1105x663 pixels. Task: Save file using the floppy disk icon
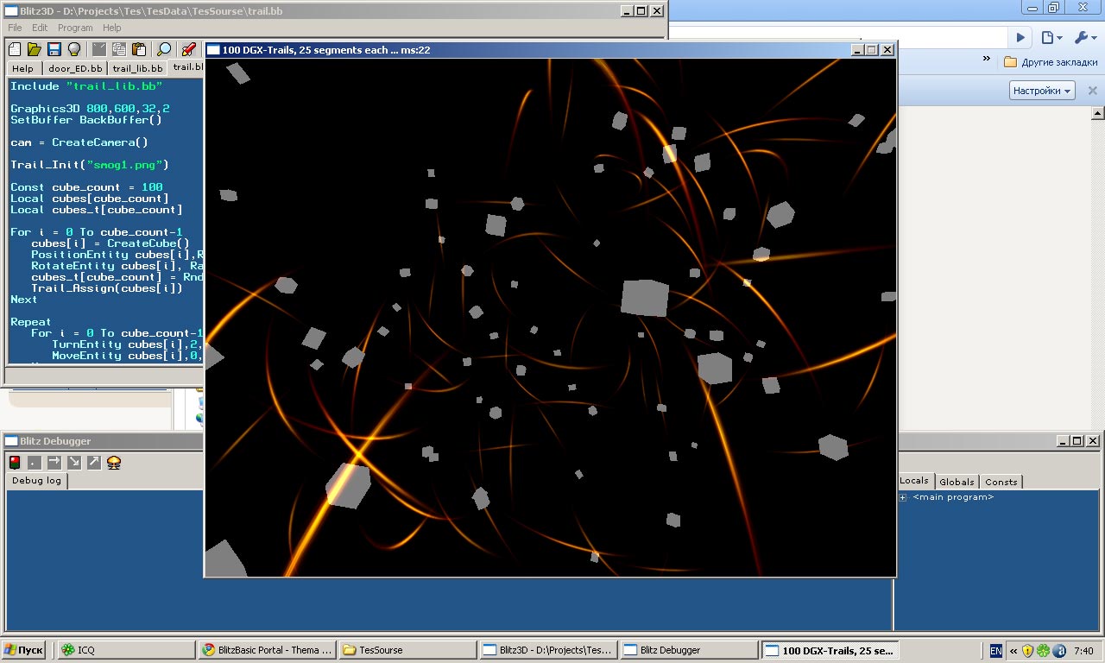(54, 49)
